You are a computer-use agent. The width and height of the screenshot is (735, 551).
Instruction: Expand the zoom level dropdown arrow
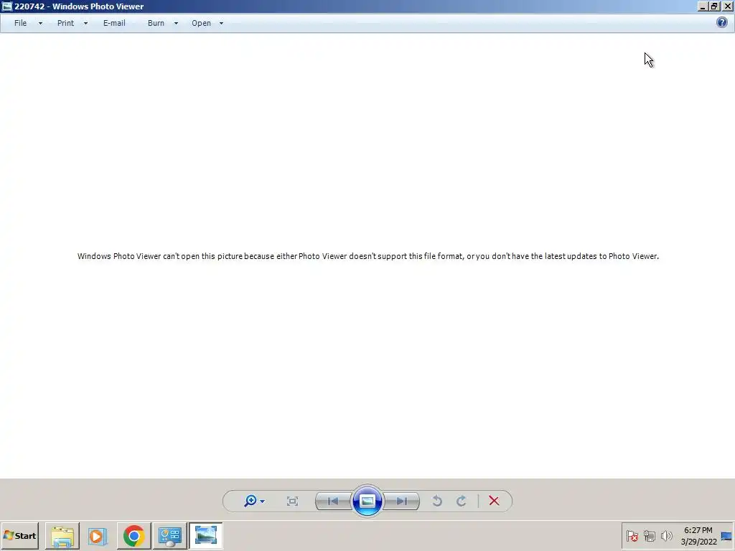(263, 501)
